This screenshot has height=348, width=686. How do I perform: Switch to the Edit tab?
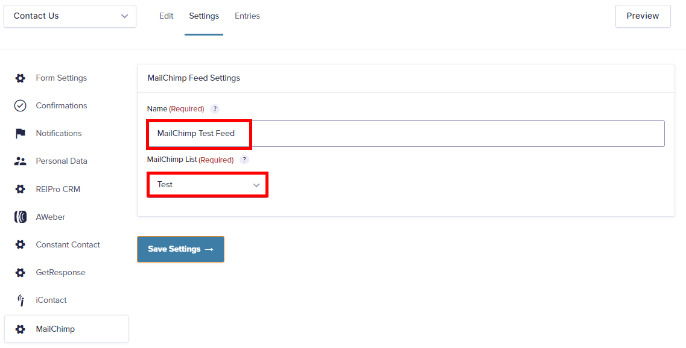[x=167, y=16]
